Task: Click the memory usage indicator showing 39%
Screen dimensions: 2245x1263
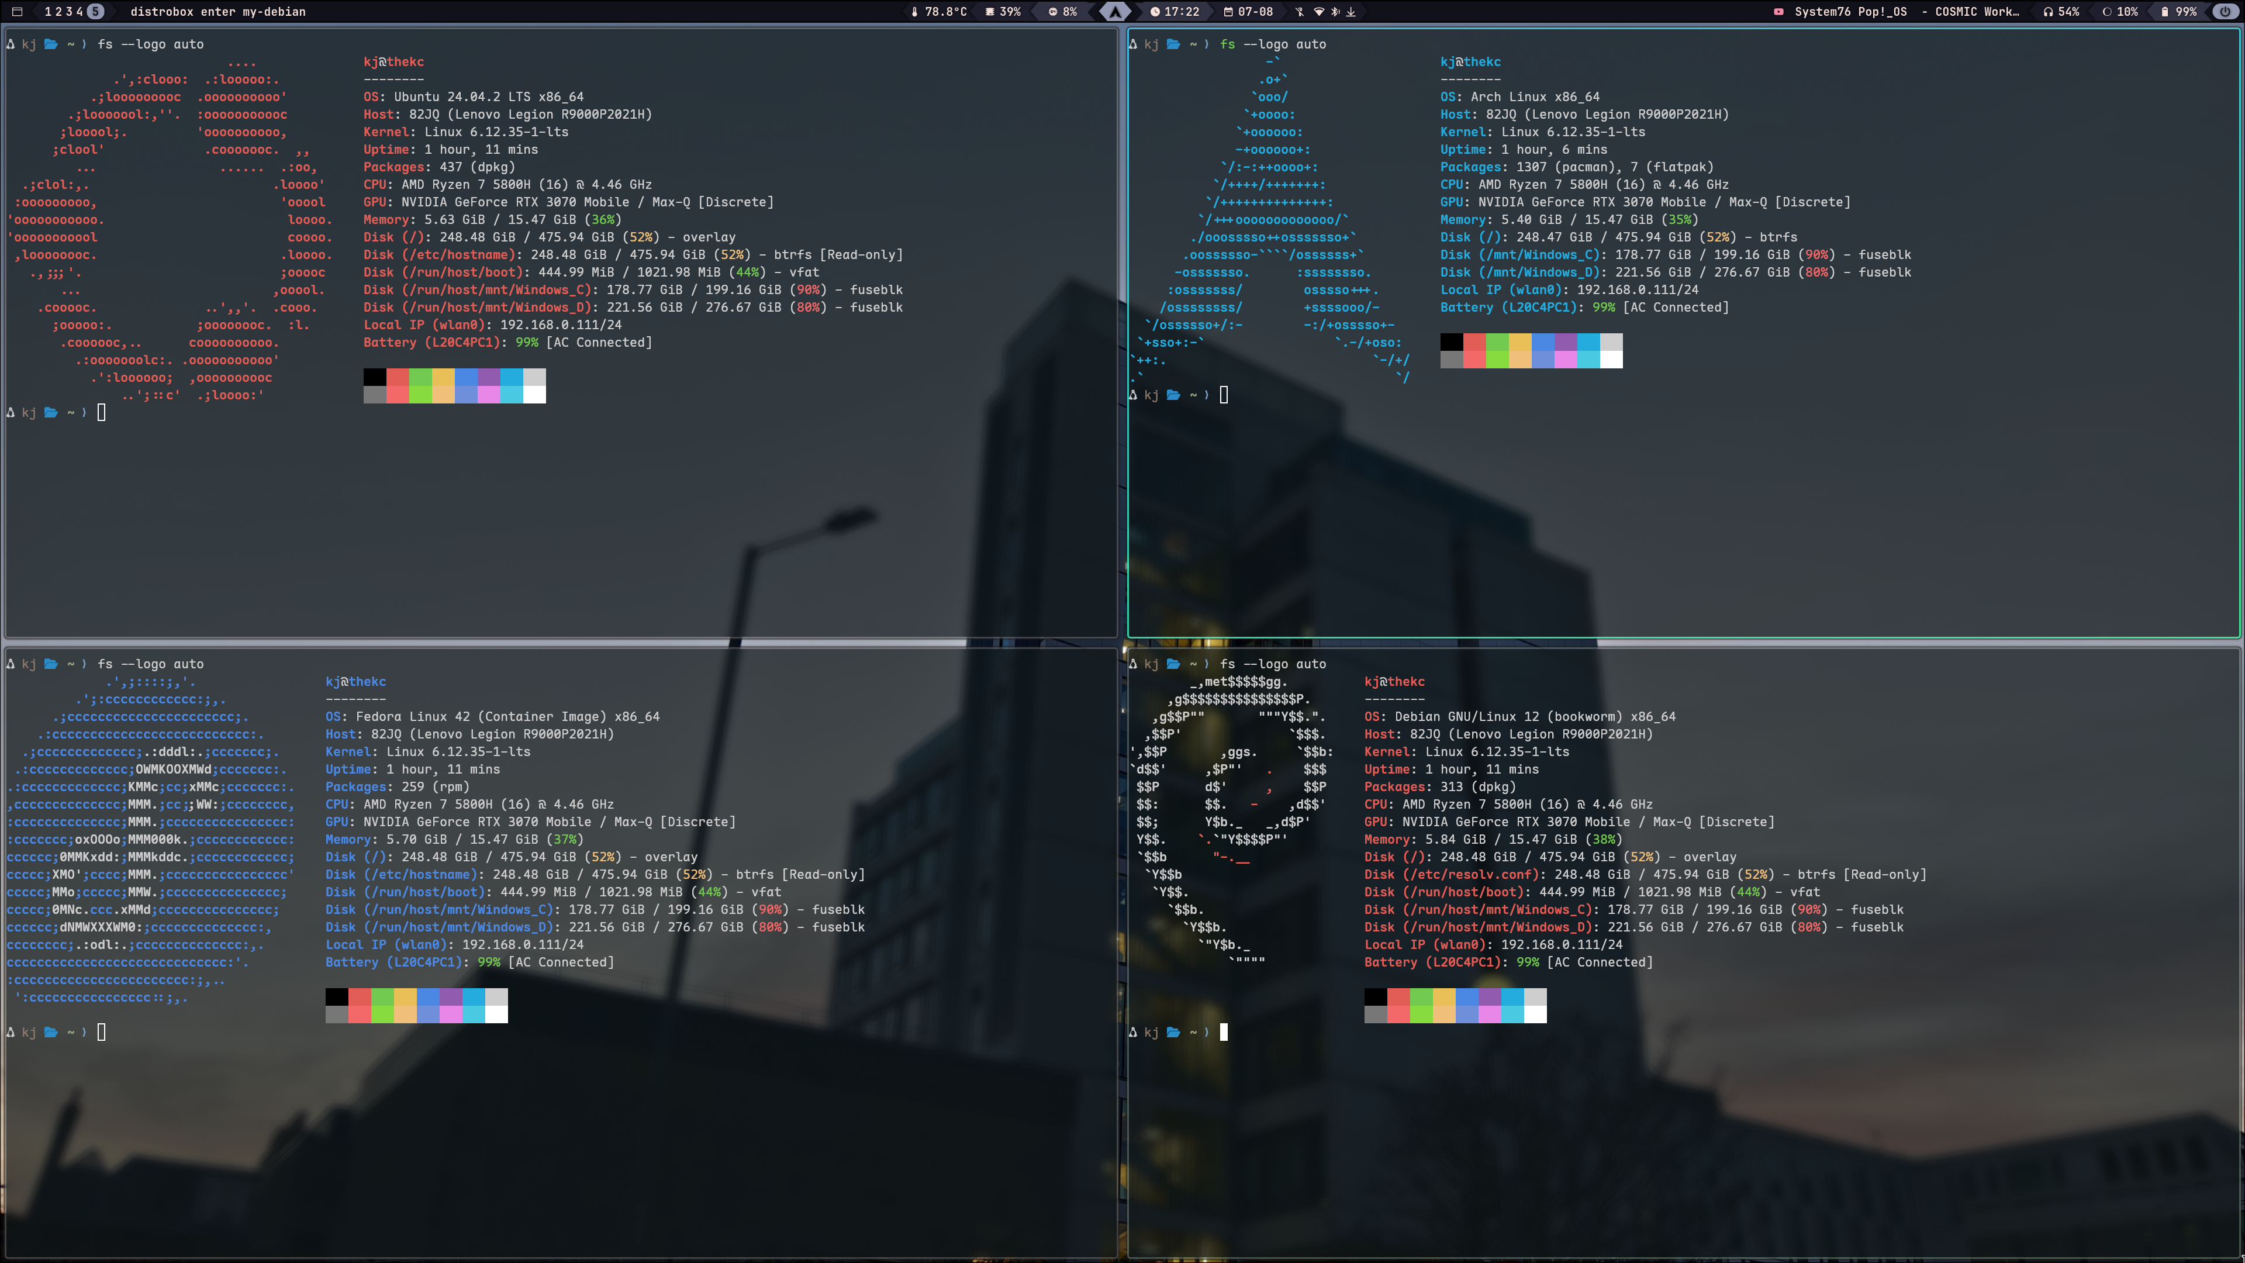Action: [1003, 11]
